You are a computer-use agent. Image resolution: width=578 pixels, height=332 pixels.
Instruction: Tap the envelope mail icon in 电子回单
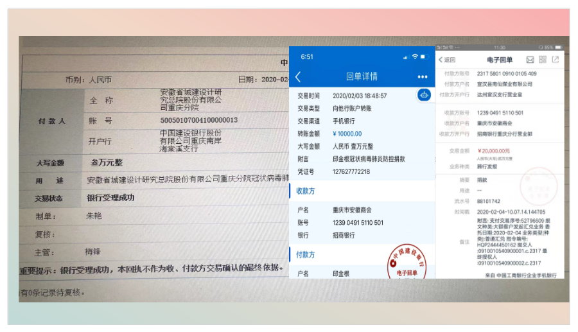530,60
